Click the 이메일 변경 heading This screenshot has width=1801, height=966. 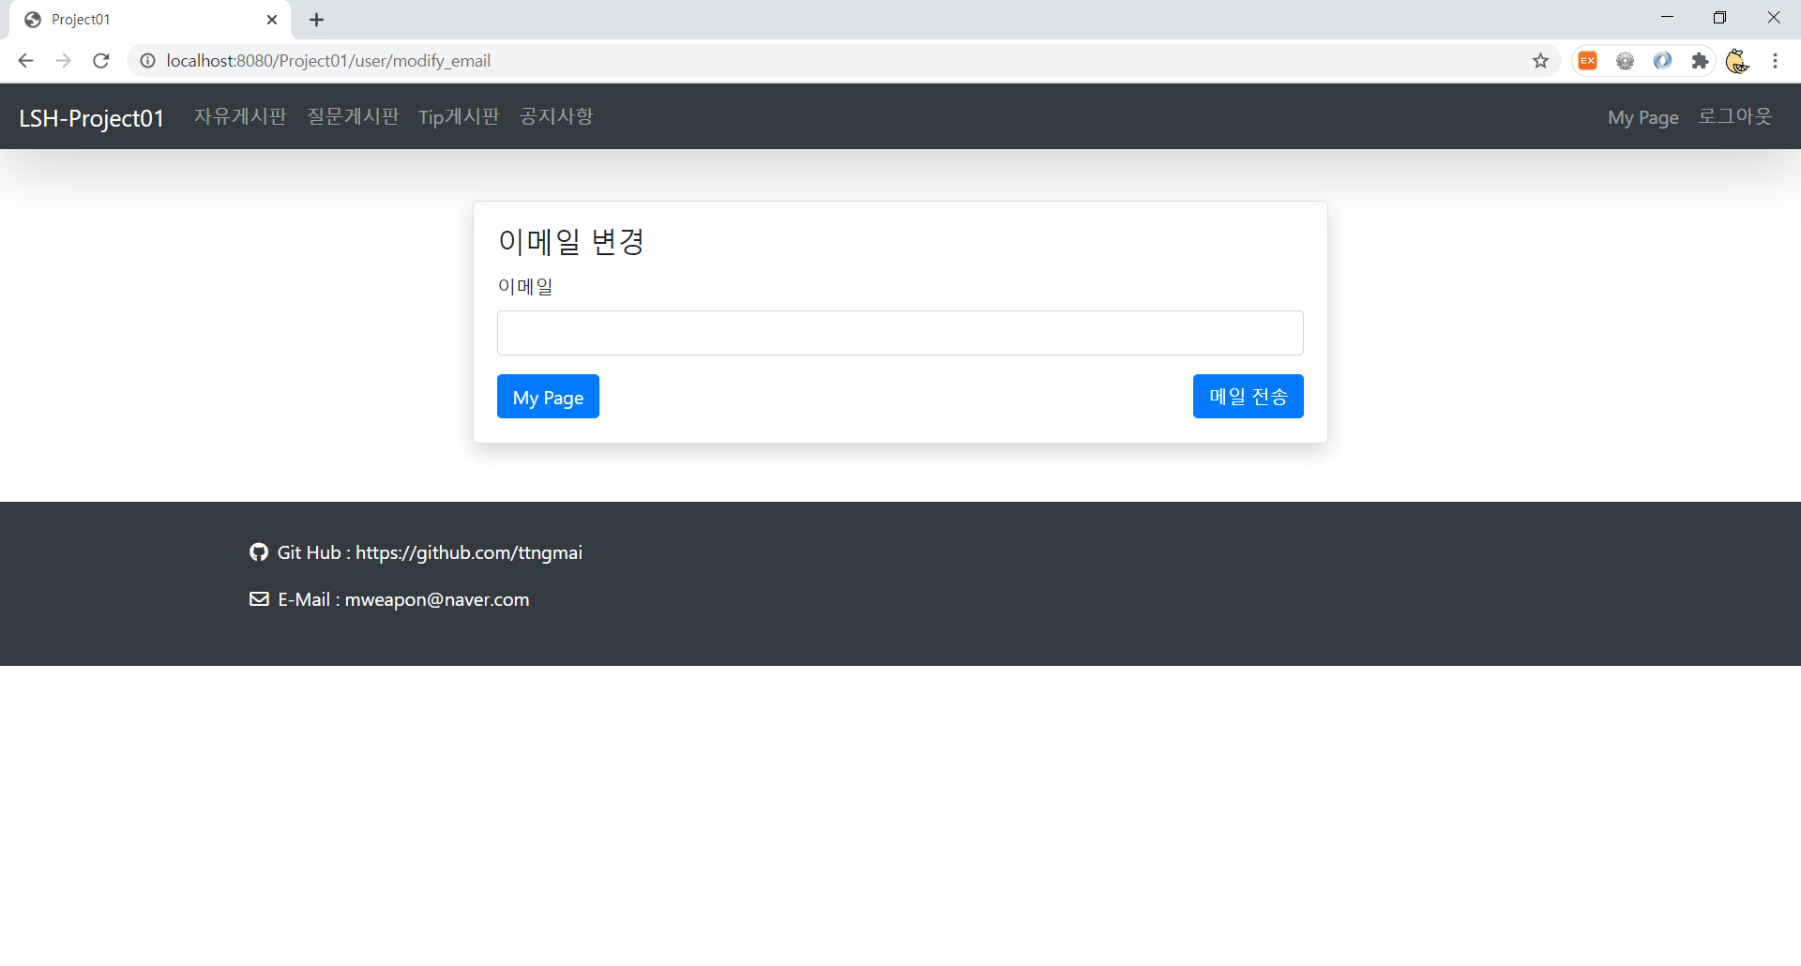click(571, 242)
